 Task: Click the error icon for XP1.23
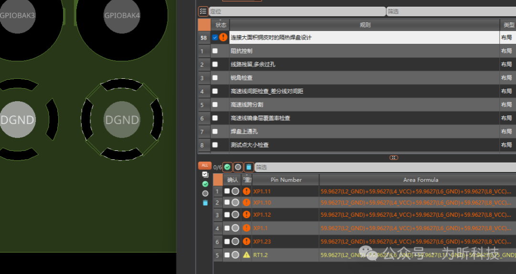247,241
